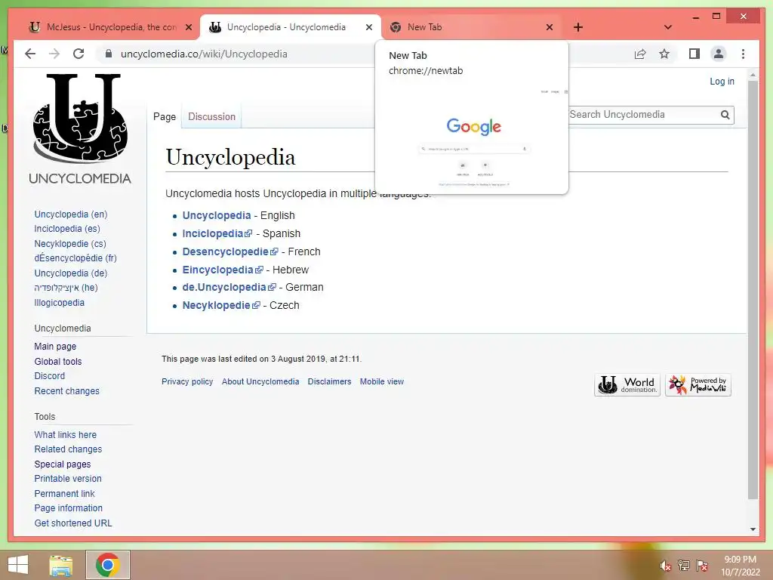This screenshot has width=773, height=580.
Task: View Recent changes
Action: [66, 391]
